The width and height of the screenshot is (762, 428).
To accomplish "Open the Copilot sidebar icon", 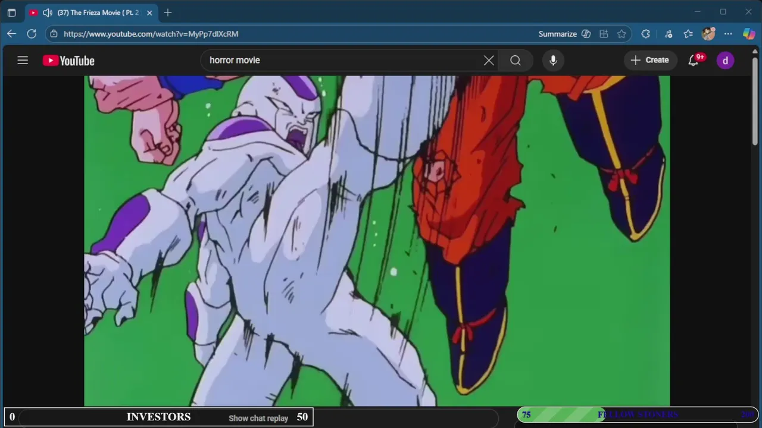I will click(x=749, y=34).
